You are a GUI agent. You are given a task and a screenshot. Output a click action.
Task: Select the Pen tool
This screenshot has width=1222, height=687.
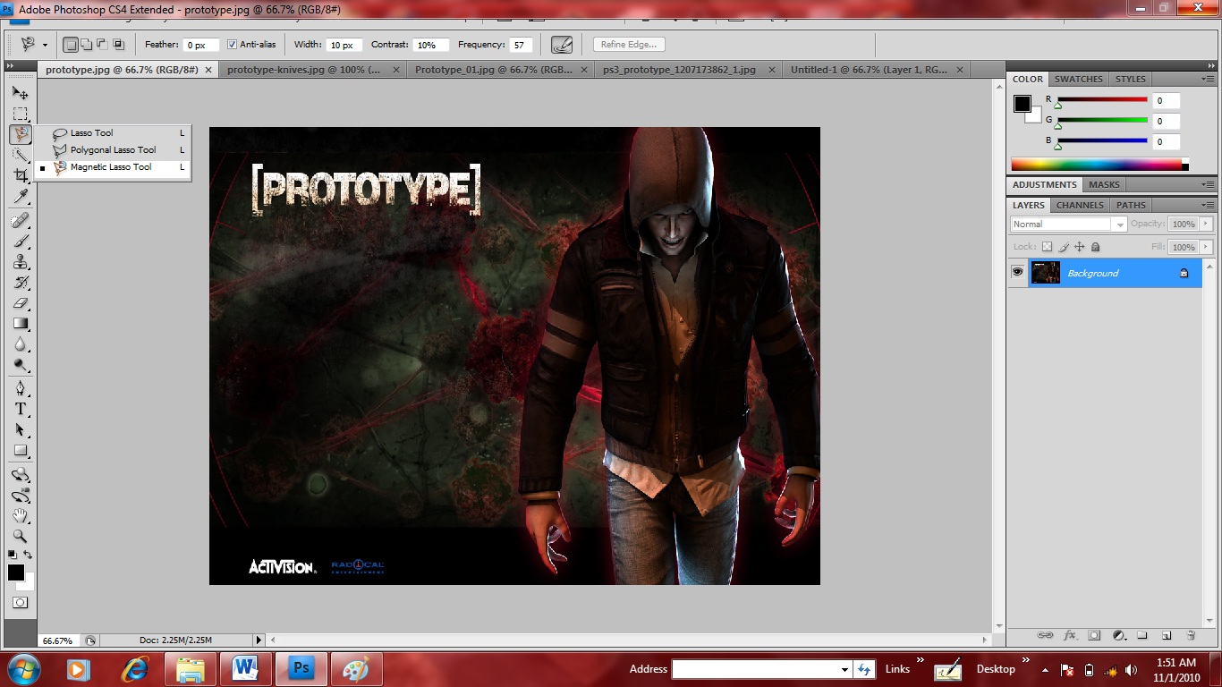click(20, 389)
